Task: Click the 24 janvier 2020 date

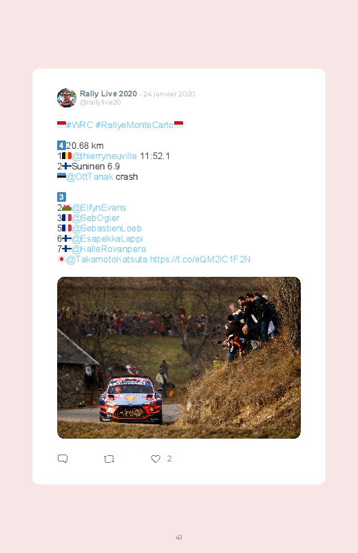Action: (x=169, y=94)
